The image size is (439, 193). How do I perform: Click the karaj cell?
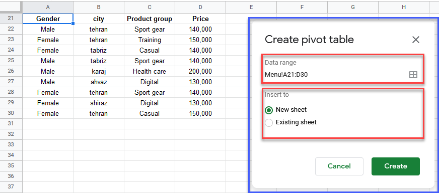(x=99, y=71)
